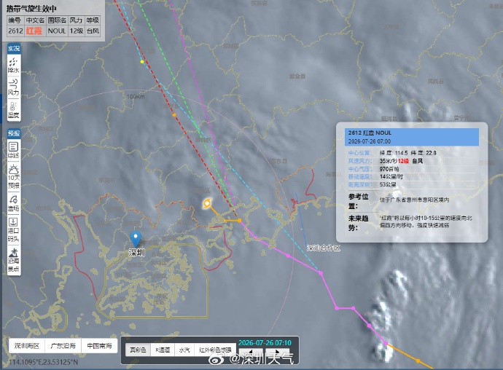This screenshot has width=503, height=370.
Task: Switch to the 广东沿海 map view
Action: [x=63, y=346]
